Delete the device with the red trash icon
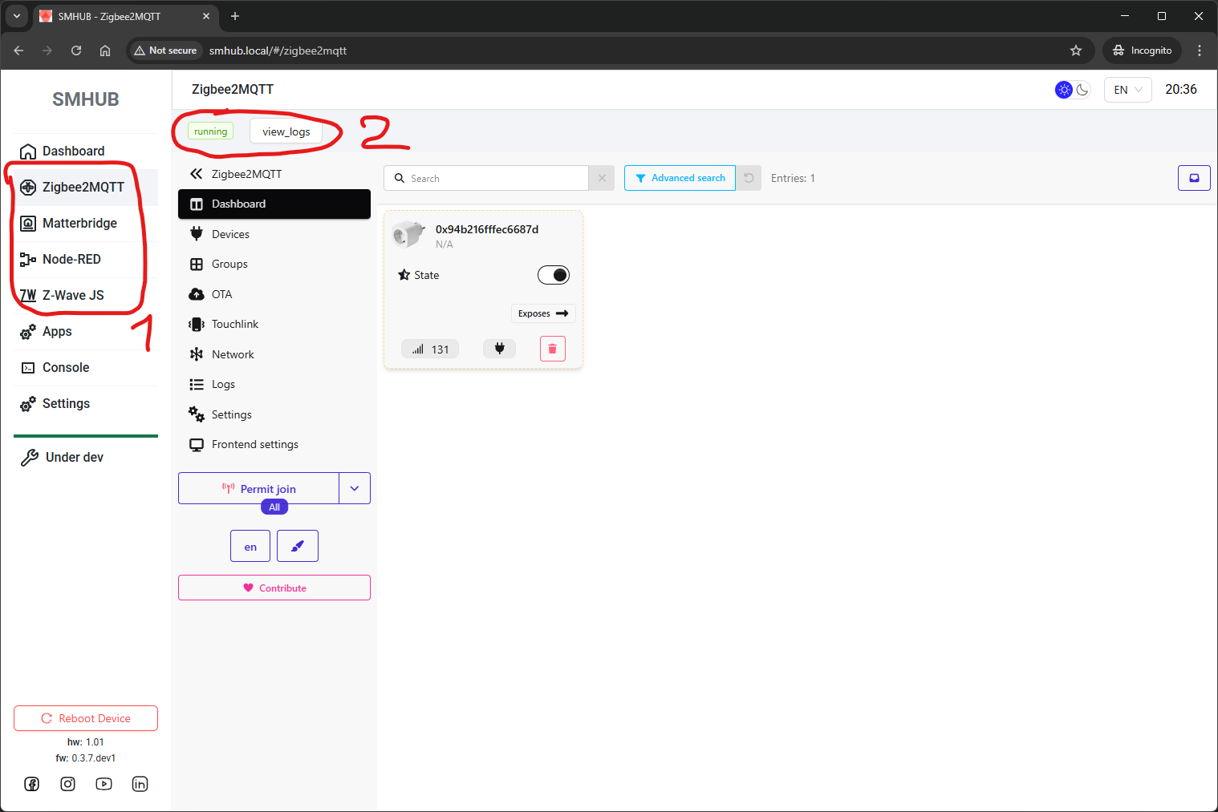 (552, 349)
